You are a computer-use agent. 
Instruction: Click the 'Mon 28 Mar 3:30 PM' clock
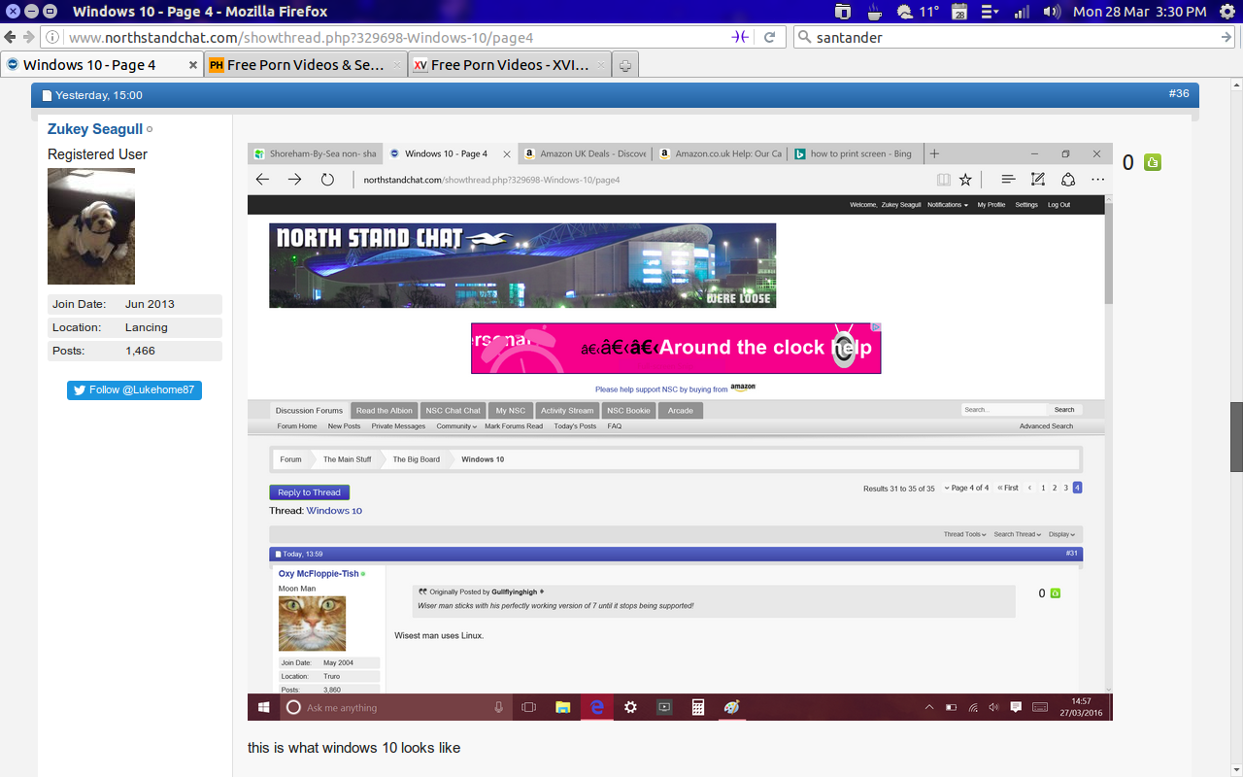click(1140, 12)
